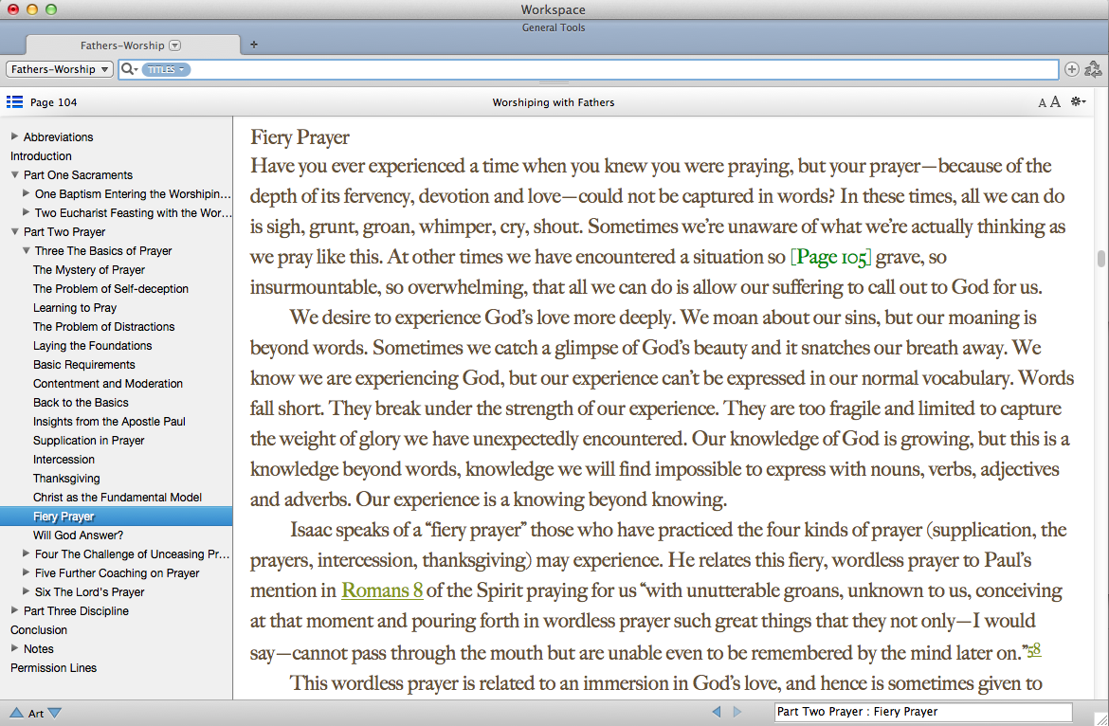This screenshot has height=726, width=1109.
Task: Open Insights from the Apostle Paul
Action: click(x=109, y=422)
